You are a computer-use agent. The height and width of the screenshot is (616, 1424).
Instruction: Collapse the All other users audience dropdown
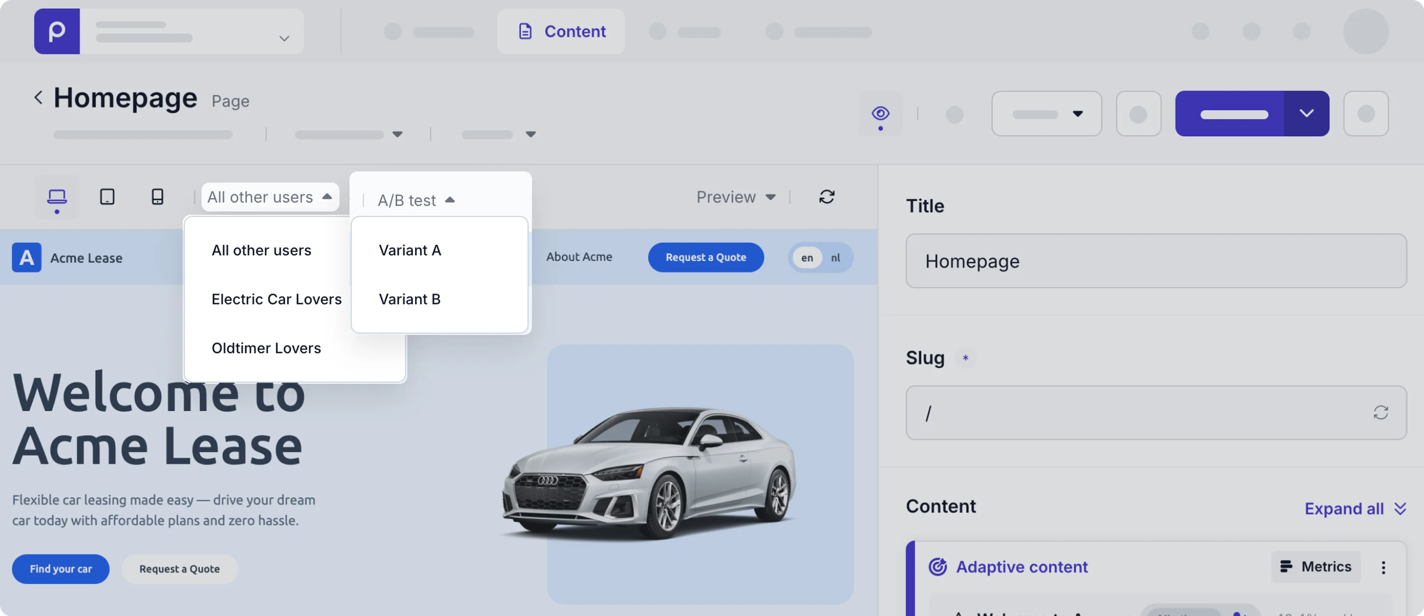pos(270,197)
